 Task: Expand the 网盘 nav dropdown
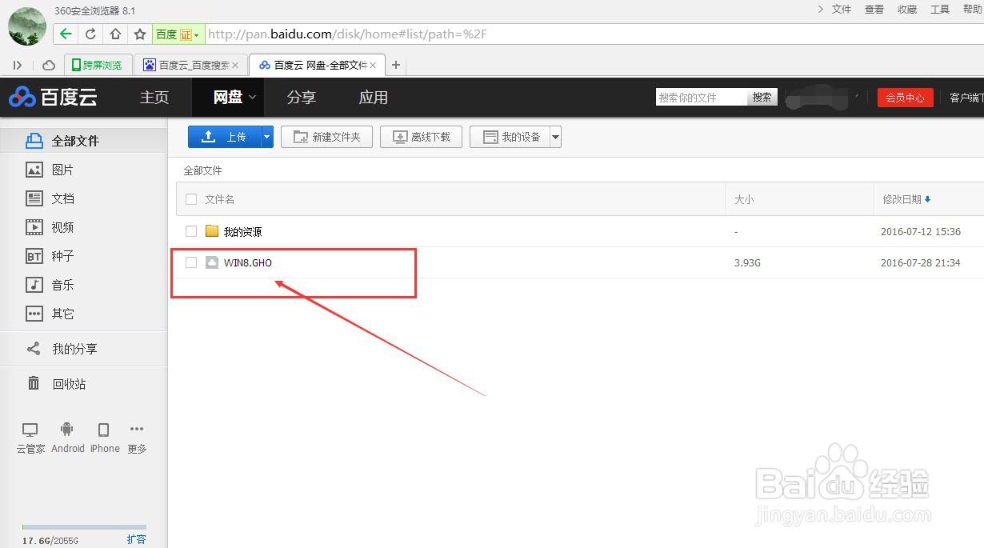(x=253, y=98)
